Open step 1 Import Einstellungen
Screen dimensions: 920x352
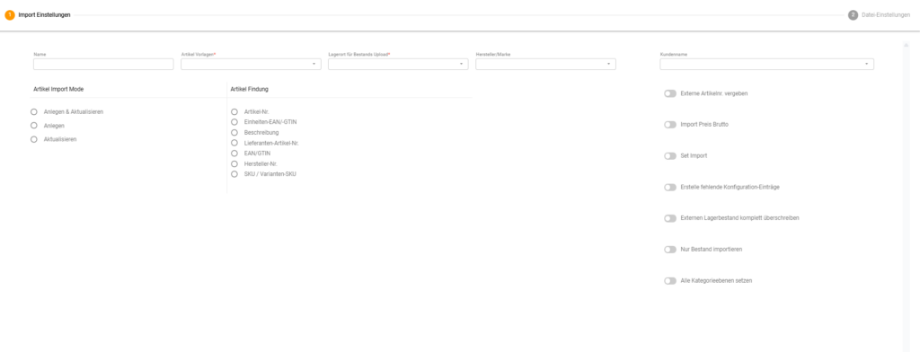(x=38, y=15)
